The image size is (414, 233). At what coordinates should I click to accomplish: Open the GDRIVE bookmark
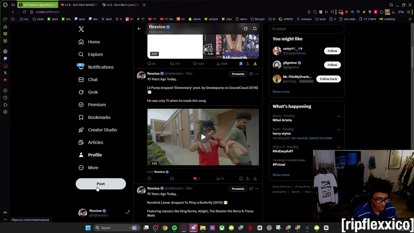coord(286,19)
